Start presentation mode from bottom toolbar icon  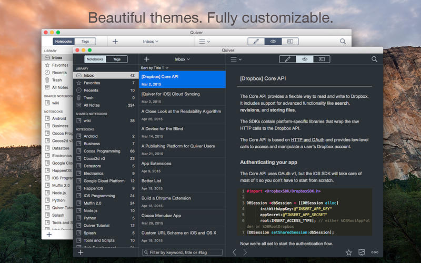[x=362, y=252]
